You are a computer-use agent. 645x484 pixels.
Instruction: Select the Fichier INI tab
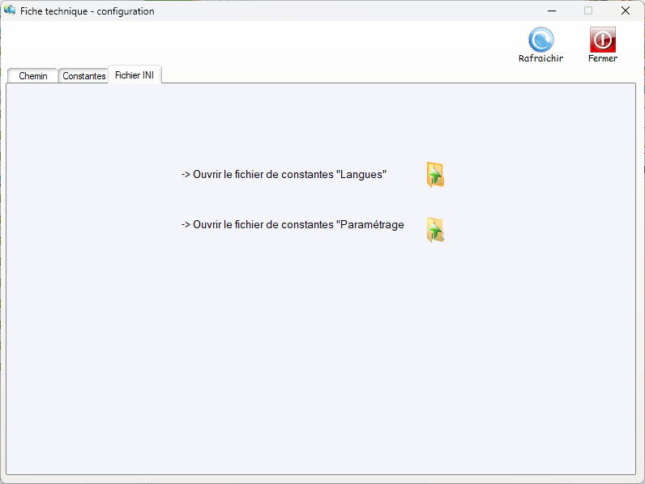click(135, 75)
